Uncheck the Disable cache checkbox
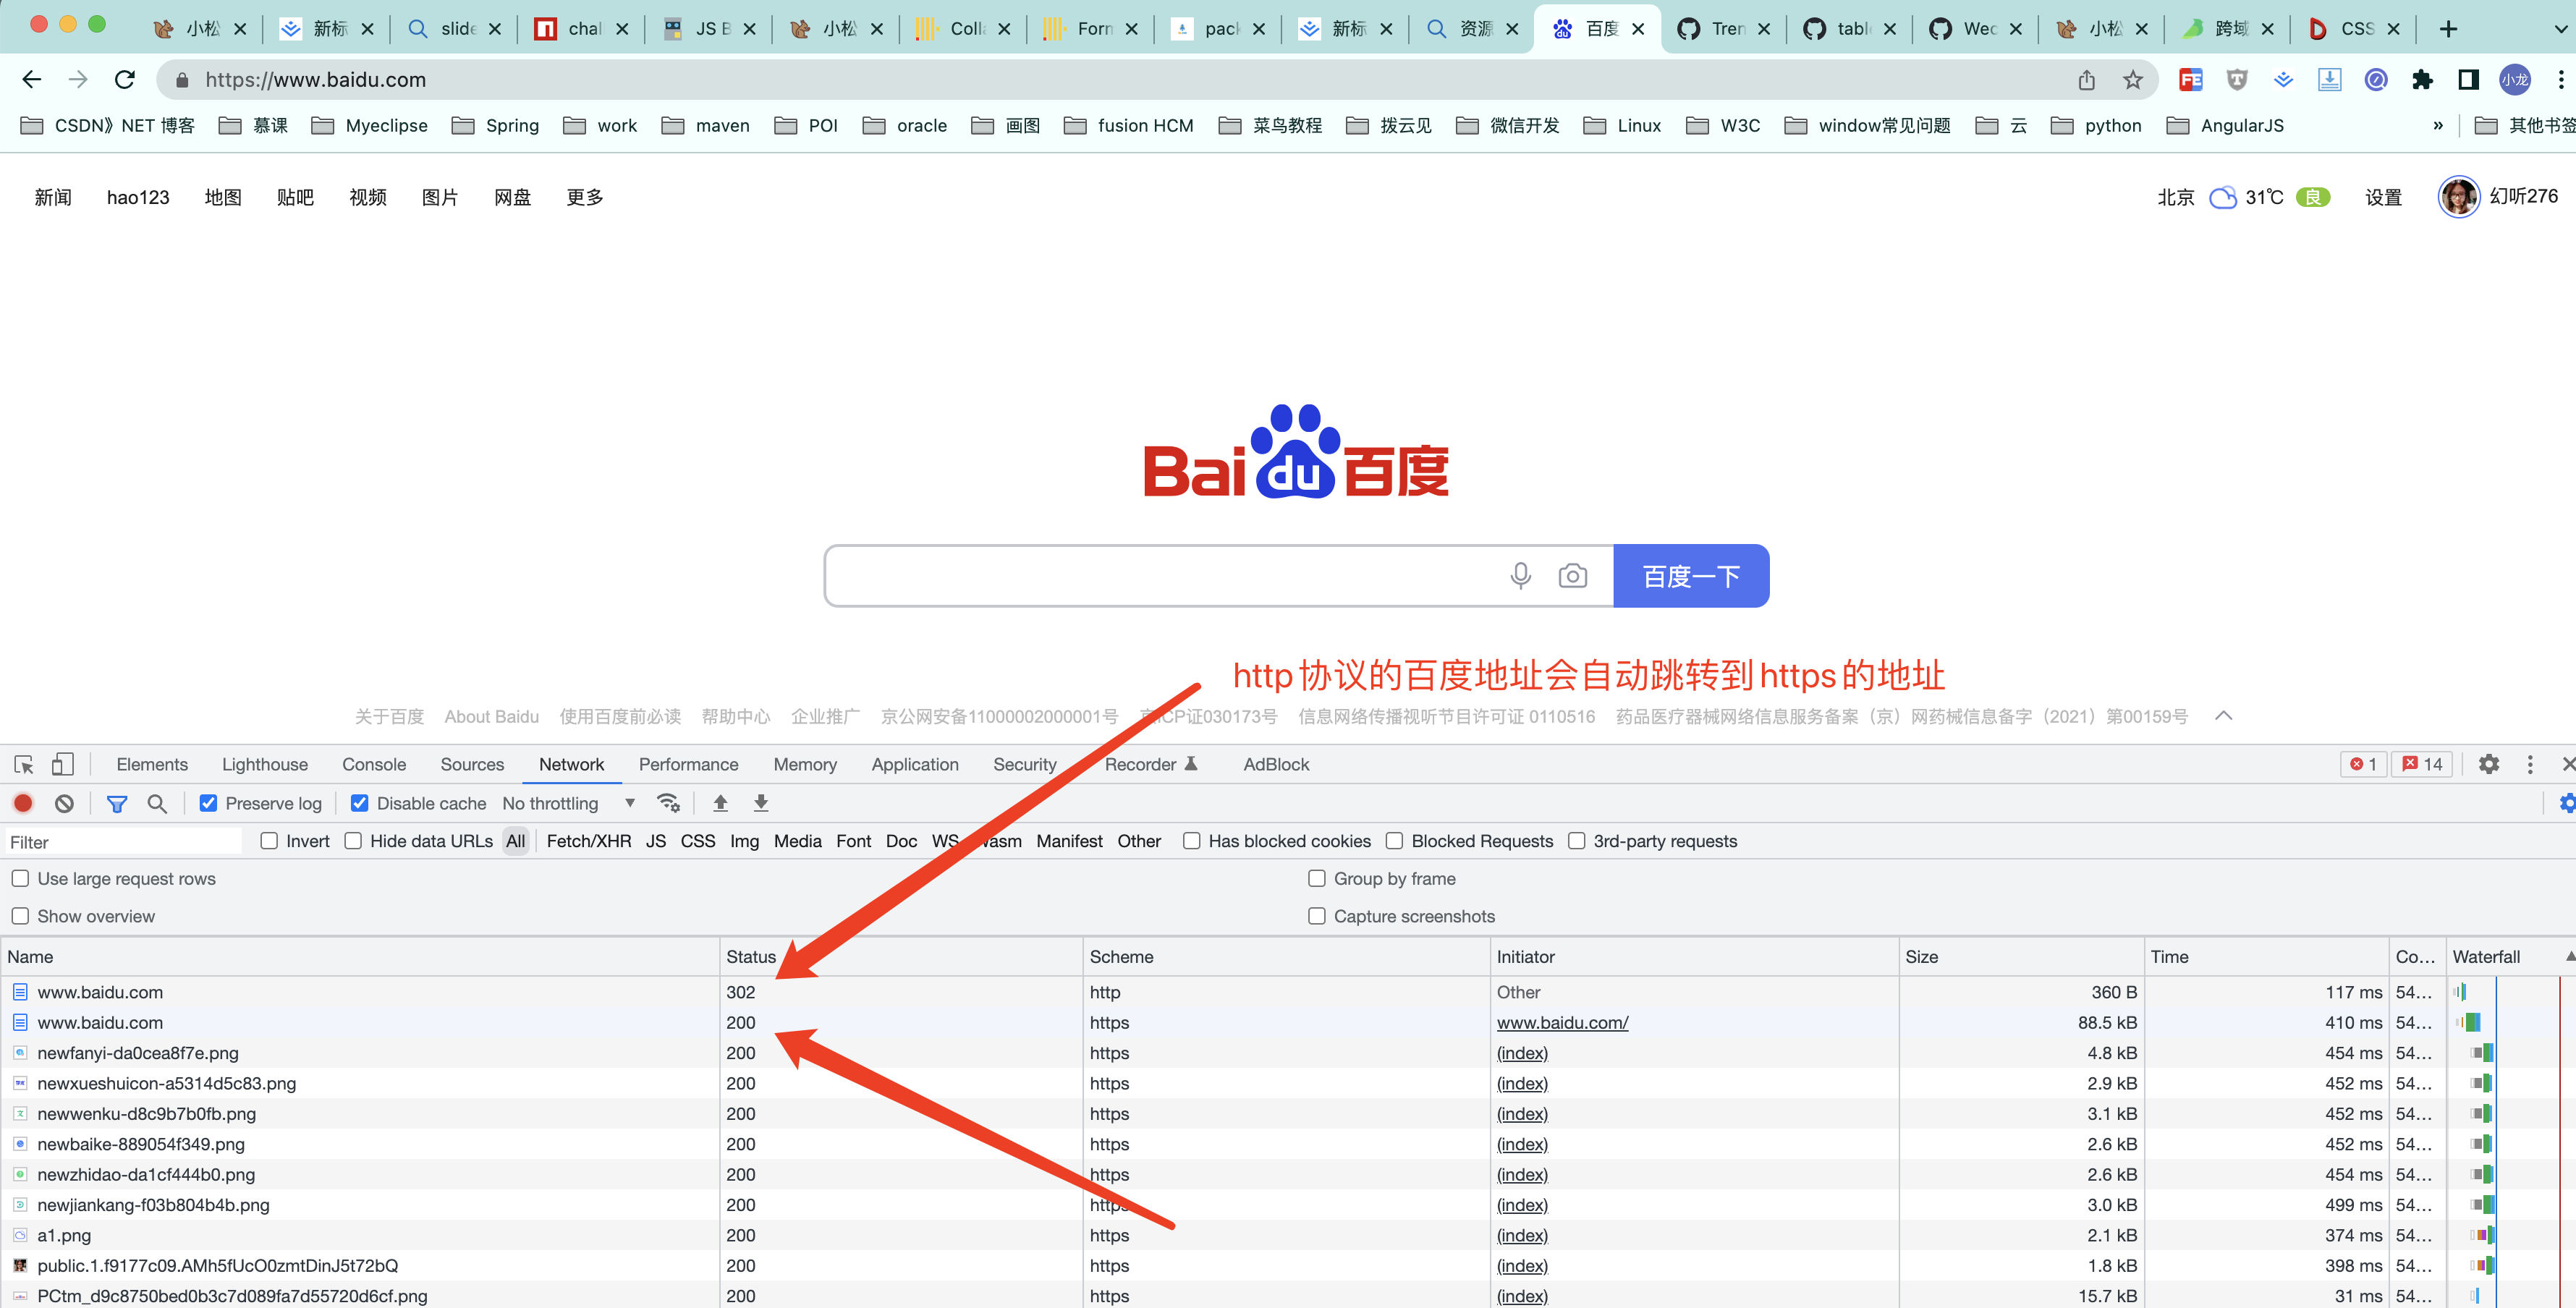Image resolution: width=2576 pixels, height=1308 pixels. tap(359, 803)
